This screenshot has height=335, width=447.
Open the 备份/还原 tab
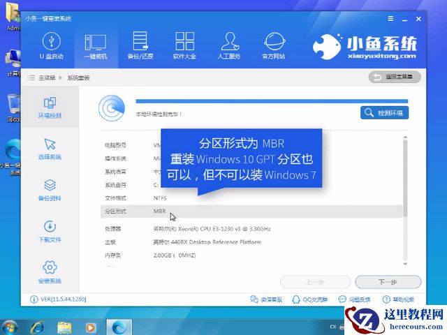(x=140, y=45)
